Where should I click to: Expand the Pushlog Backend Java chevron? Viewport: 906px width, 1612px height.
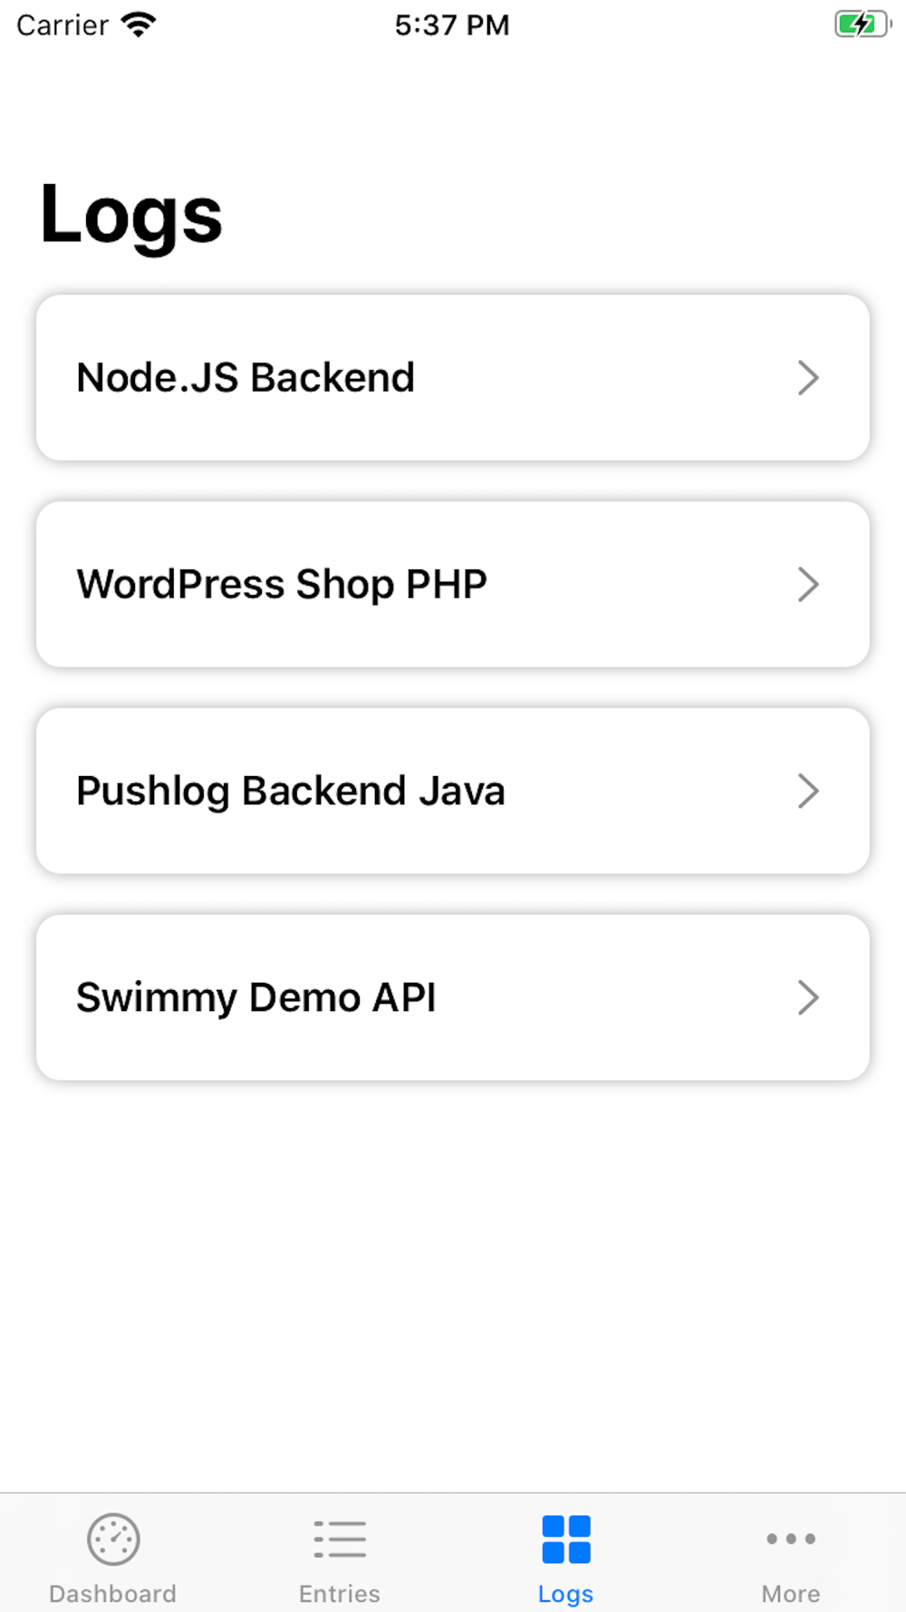(808, 791)
